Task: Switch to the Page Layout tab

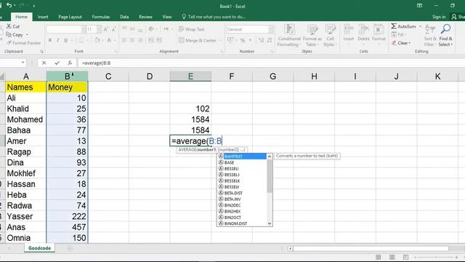Action: pyautogui.click(x=70, y=17)
